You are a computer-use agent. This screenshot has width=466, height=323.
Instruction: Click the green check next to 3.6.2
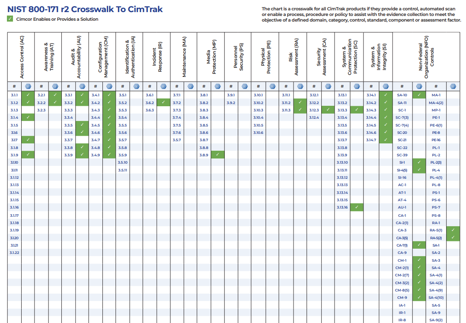tap(163, 102)
